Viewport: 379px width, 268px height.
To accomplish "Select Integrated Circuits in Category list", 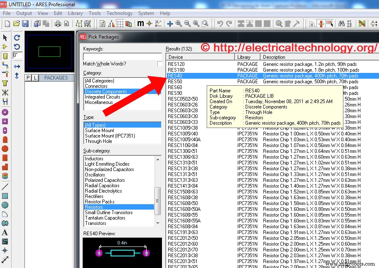I will click(x=103, y=97).
